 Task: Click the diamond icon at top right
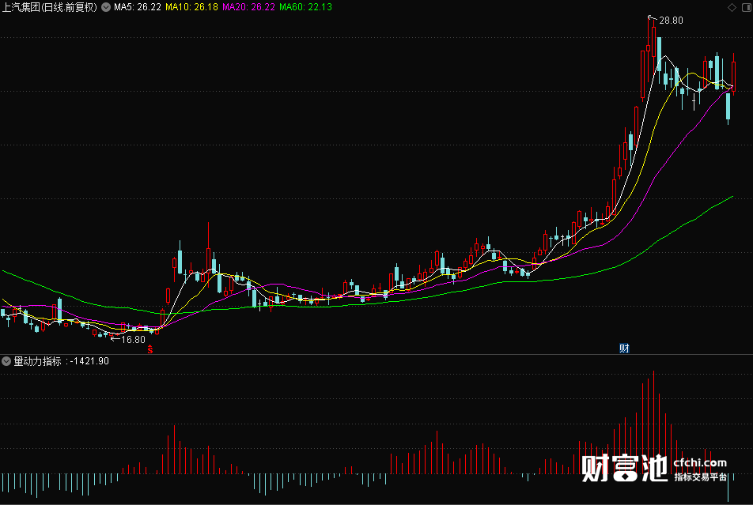[732, 7]
